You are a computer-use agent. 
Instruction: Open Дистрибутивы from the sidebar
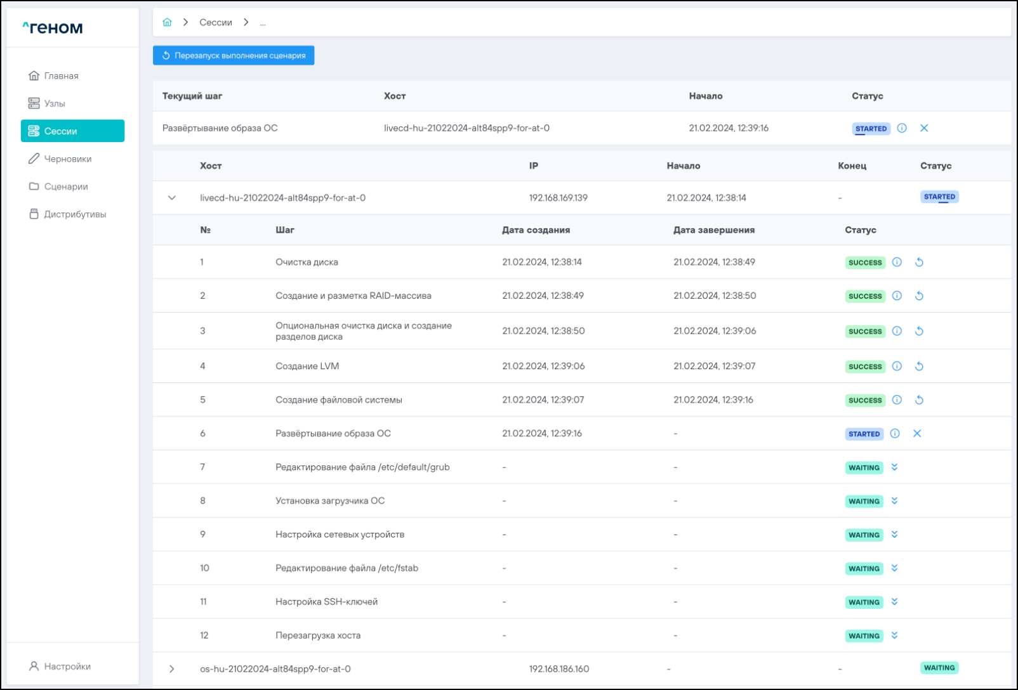coord(74,214)
